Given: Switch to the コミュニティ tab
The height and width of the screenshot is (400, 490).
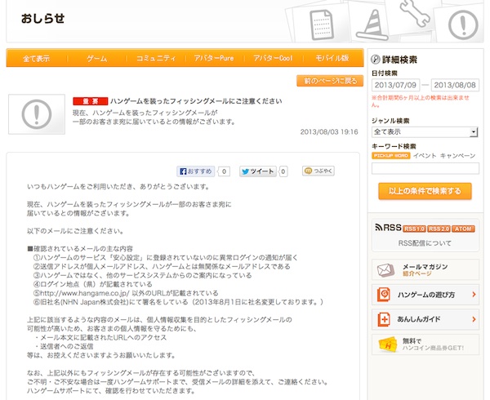Looking at the screenshot, I should (x=156, y=58).
